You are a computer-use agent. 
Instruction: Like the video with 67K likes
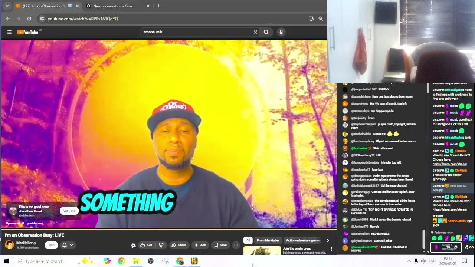click(146, 245)
